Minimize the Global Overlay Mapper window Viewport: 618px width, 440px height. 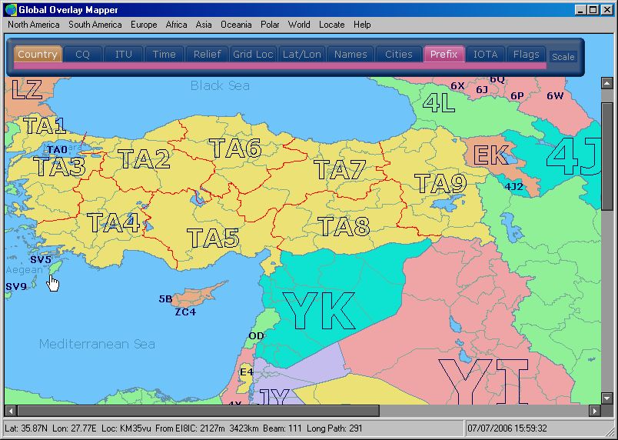[580, 10]
